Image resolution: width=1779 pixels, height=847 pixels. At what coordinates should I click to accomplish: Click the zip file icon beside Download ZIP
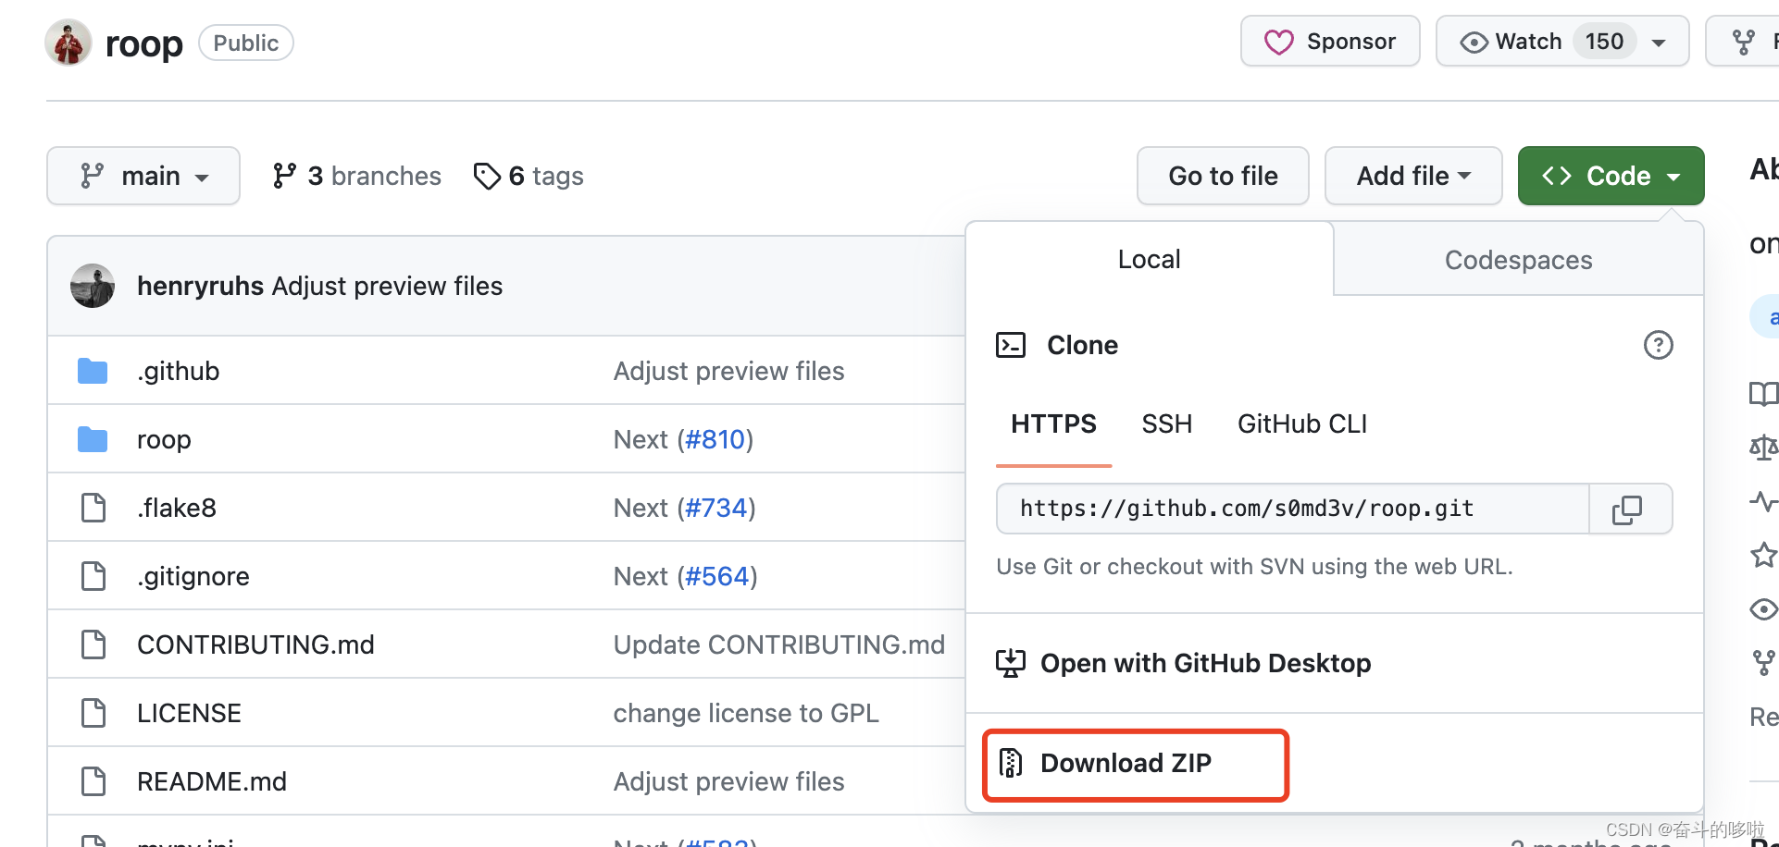(x=1011, y=763)
